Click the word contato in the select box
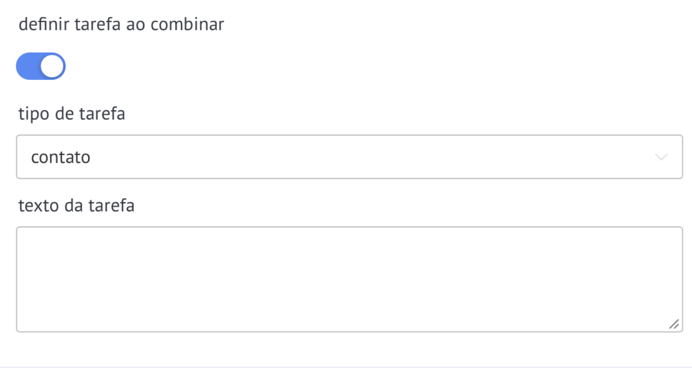 coord(61,158)
